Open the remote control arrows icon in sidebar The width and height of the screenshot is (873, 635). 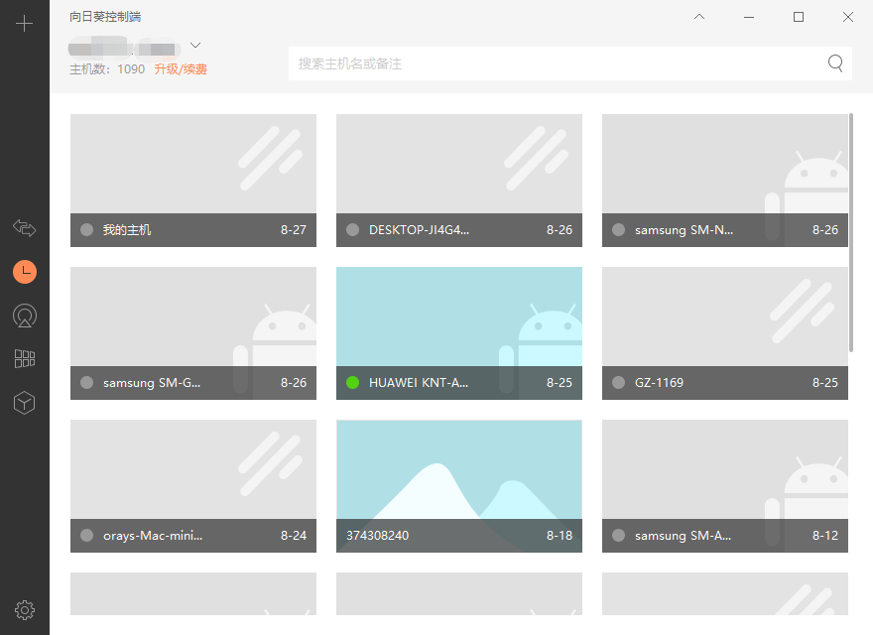(25, 228)
